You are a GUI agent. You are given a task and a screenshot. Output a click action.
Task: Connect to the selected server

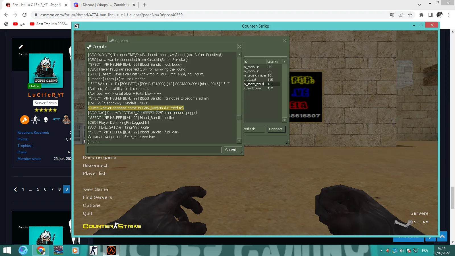276,129
